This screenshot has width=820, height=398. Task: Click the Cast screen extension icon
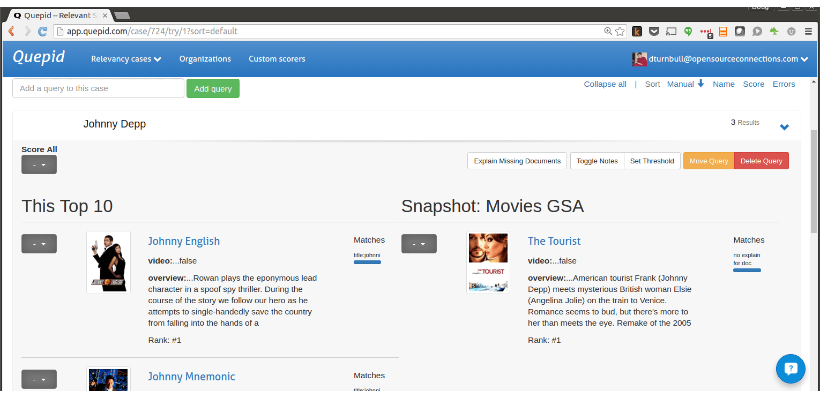coord(671,32)
